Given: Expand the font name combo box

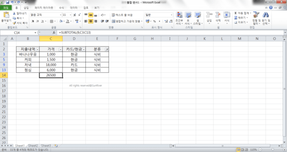Looking at the screenshot, I should point(60,15).
